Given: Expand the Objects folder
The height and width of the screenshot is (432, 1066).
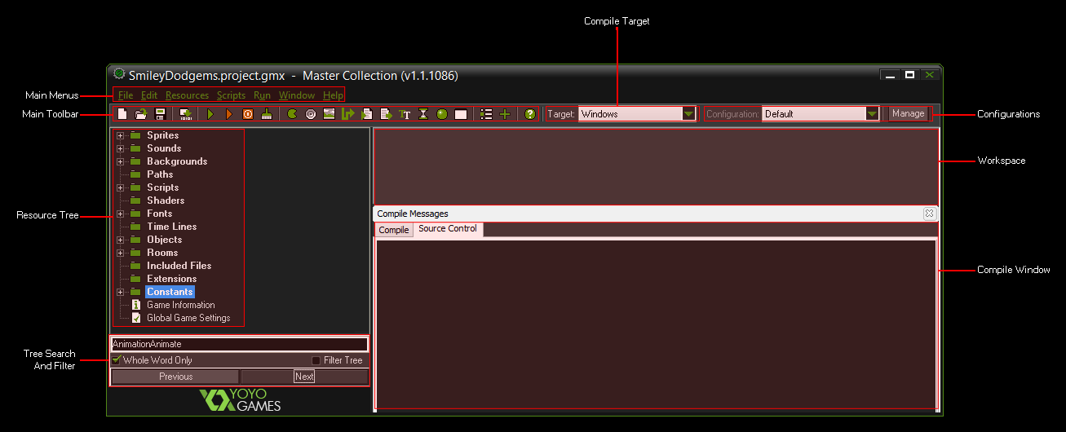Looking at the screenshot, I should click(121, 240).
